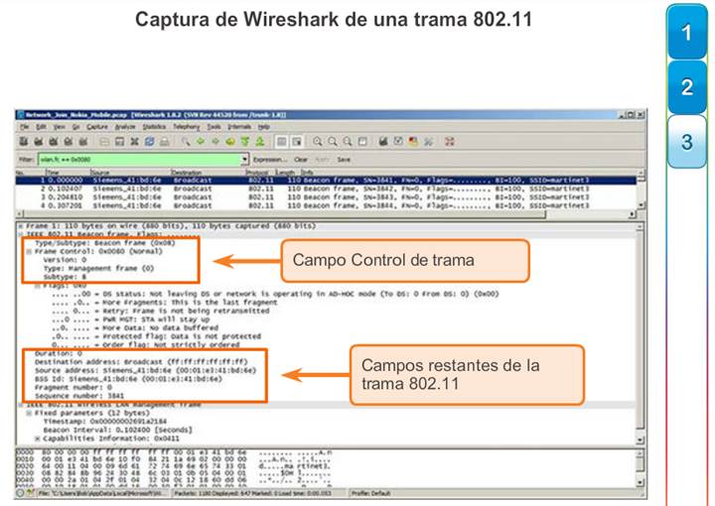Toggle auto scroll in live capture icon
Screen dimensions: 715x506
click(x=296, y=142)
